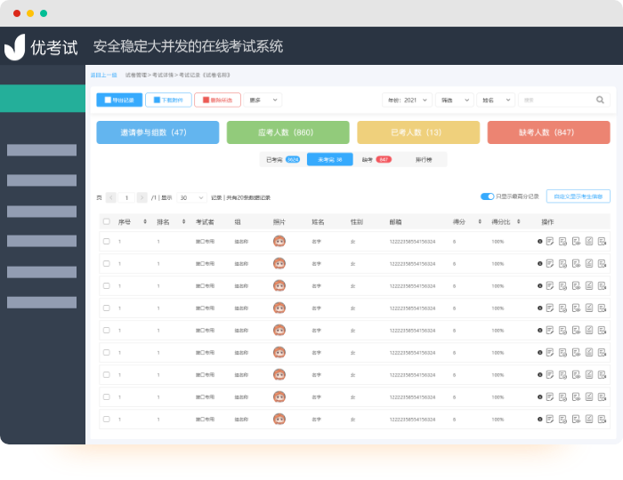Click the 自定义显示考生信息 button

tap(578, 196)
